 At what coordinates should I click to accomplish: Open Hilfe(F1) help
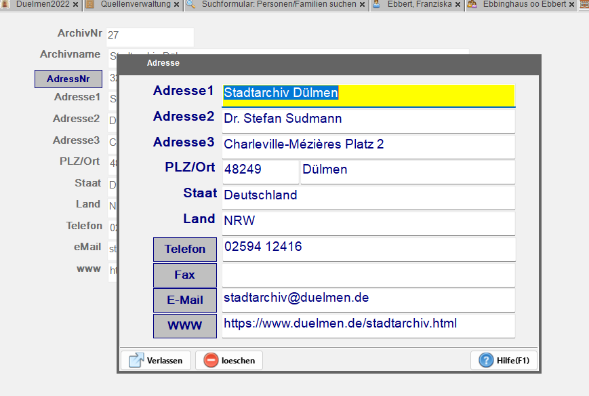(504, 360)
